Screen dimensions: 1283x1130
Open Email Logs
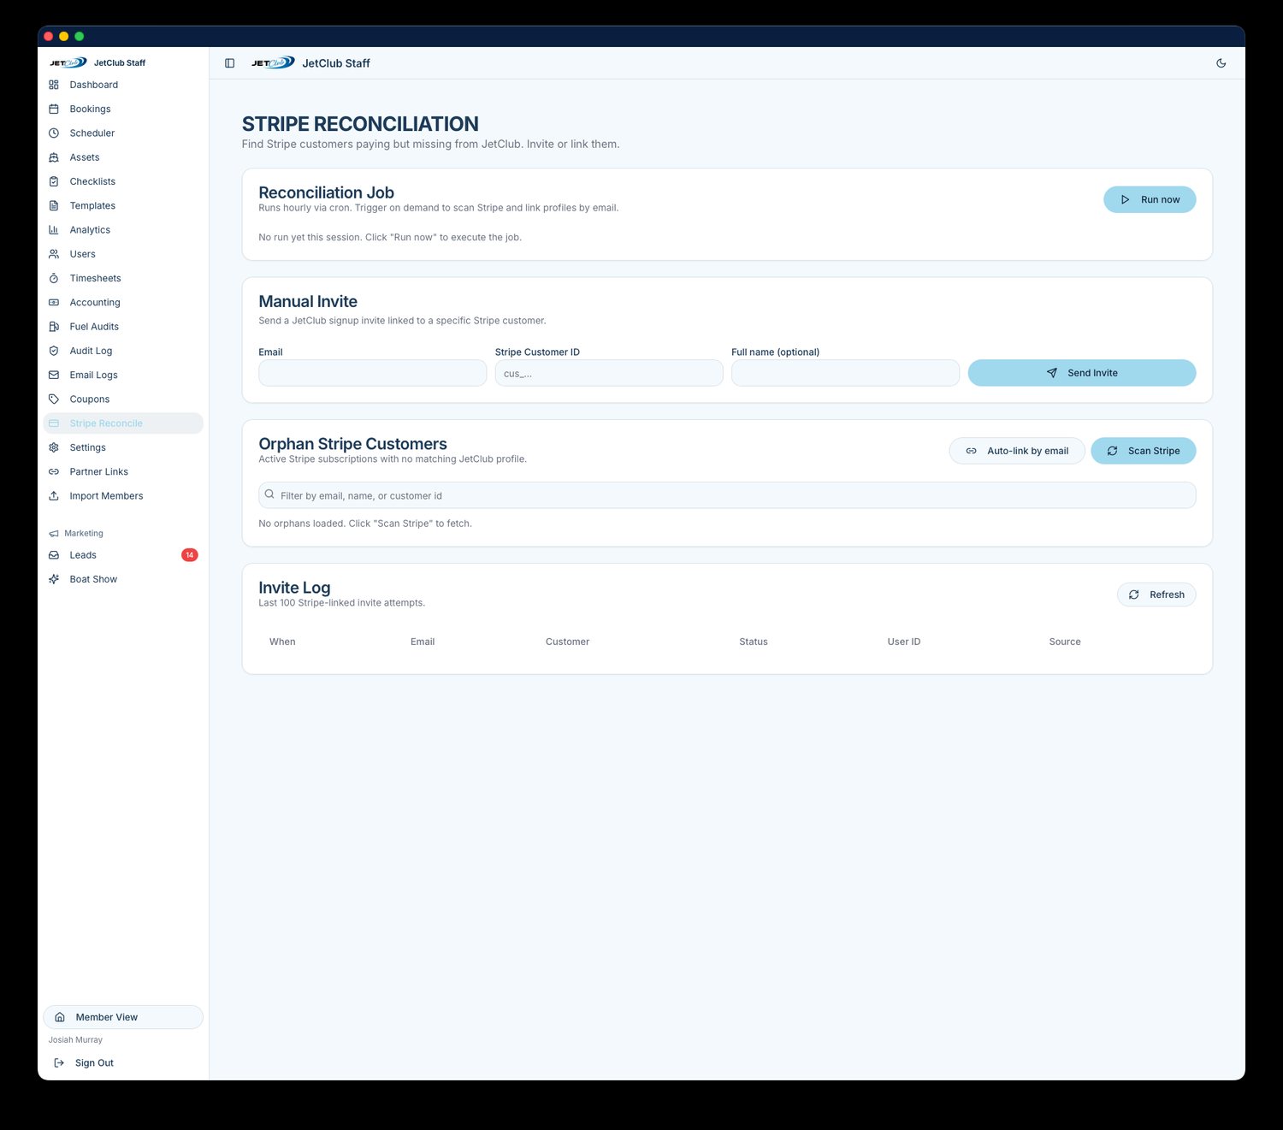pos(123,375)
